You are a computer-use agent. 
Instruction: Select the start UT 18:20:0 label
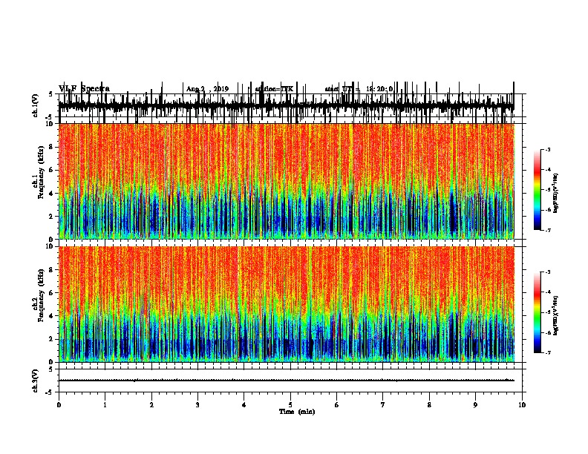tap(359, 89)
